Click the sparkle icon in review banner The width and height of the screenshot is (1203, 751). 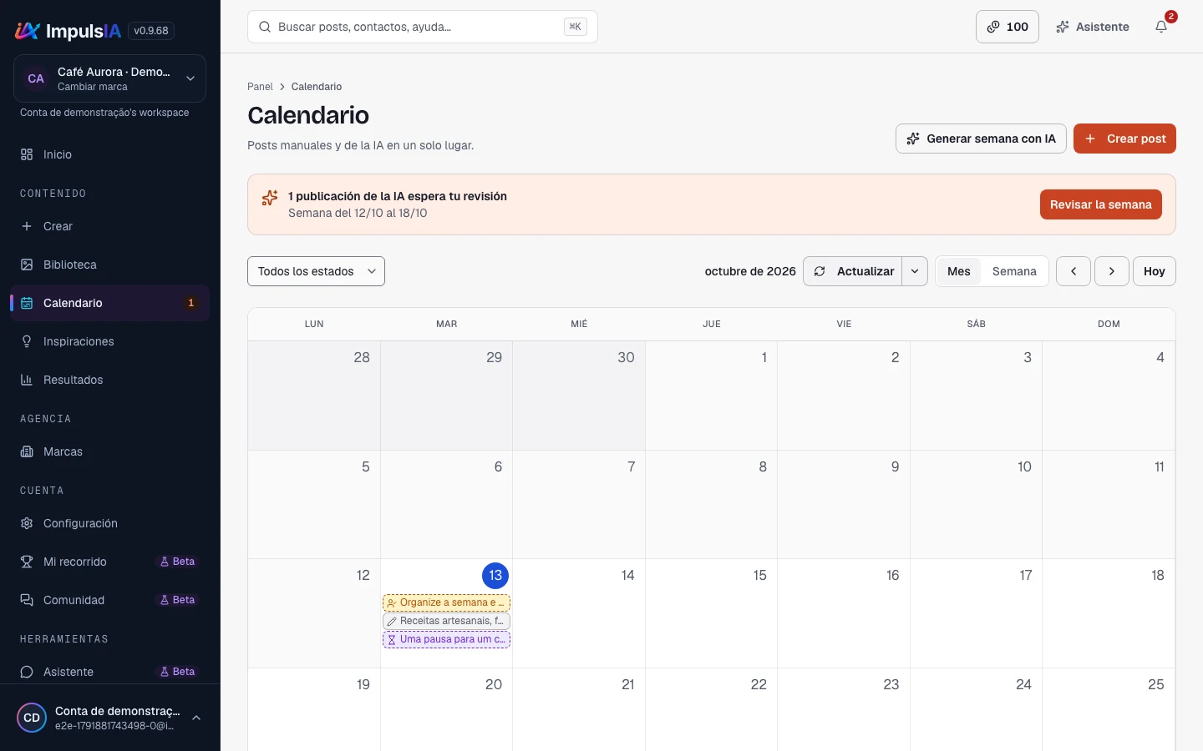click(x=270, y=198)
